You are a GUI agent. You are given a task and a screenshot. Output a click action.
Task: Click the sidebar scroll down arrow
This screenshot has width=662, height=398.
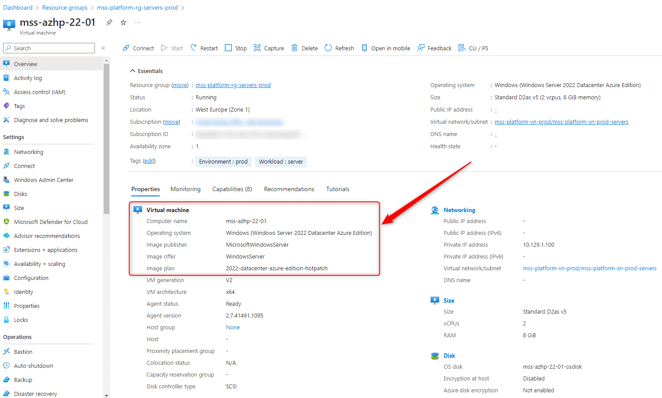[x=106, y=395]
